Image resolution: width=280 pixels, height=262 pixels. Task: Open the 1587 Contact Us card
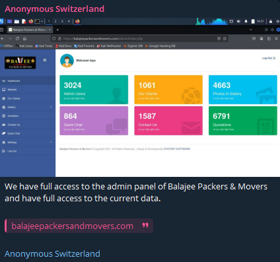click(x=168, y=121)
